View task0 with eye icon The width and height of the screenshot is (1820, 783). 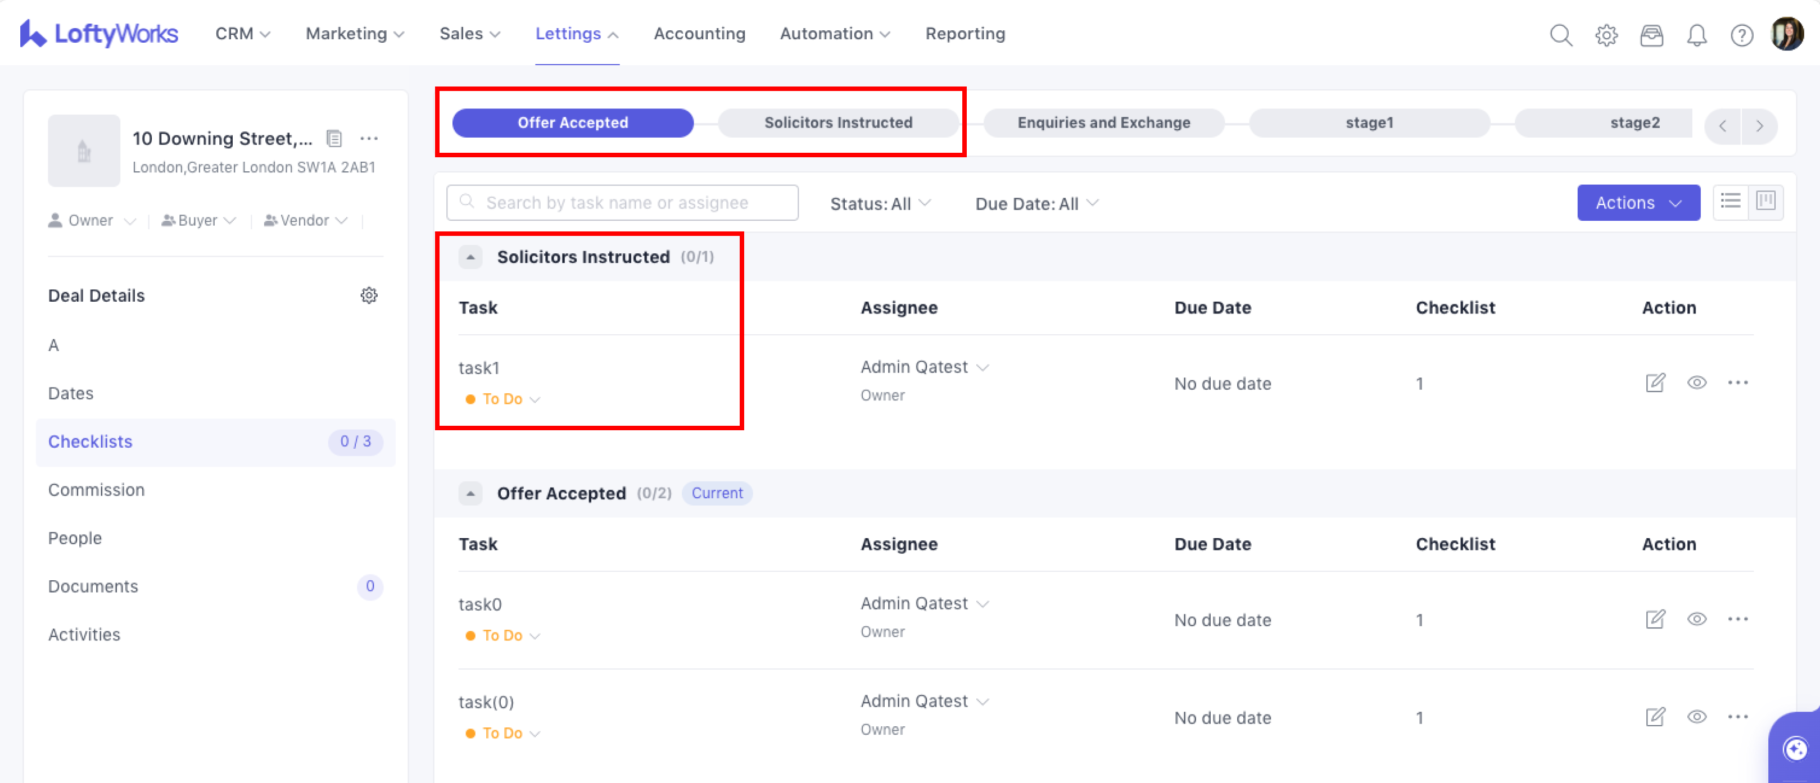point(1696,619)
